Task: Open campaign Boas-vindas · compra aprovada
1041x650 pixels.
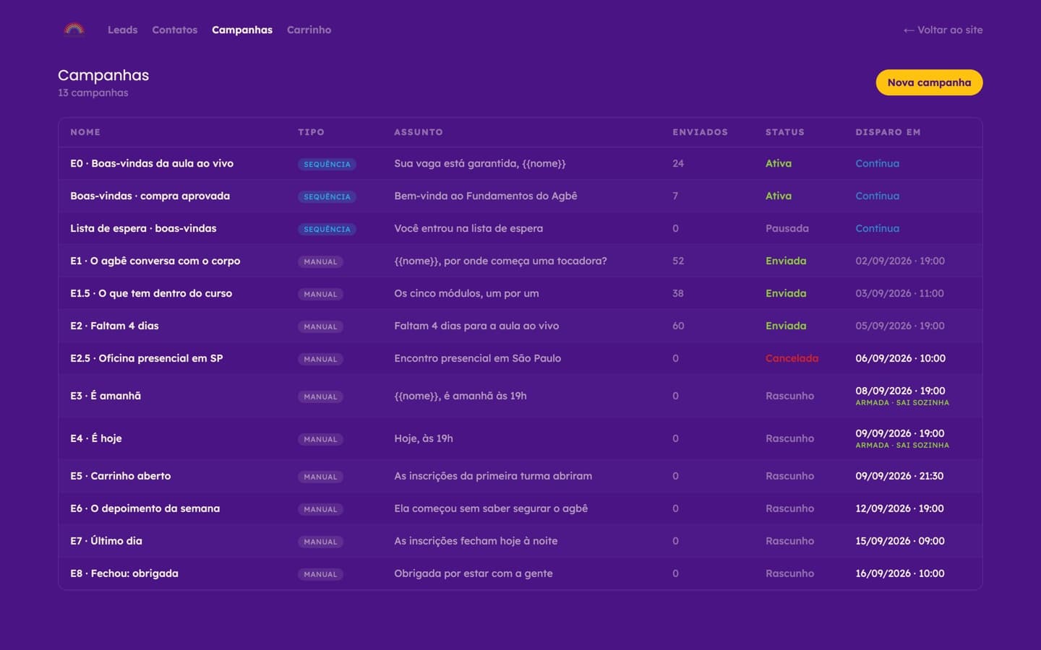Action: pos(150,196)
